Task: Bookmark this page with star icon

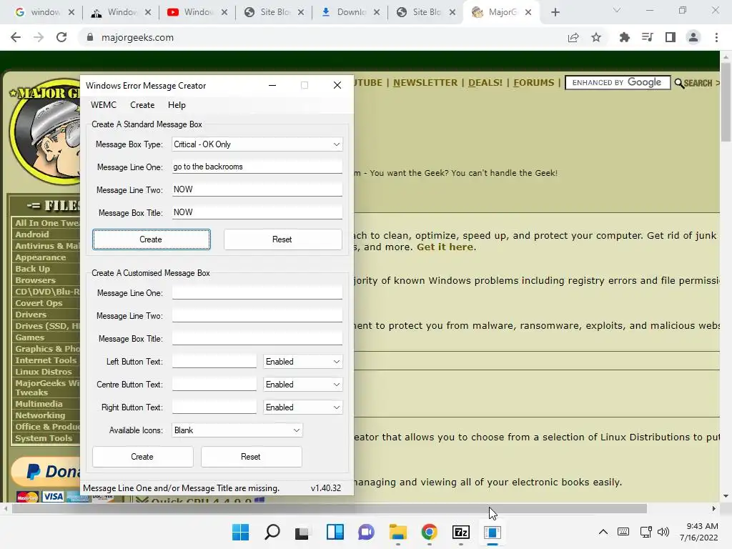Action: tap(596, 37)
